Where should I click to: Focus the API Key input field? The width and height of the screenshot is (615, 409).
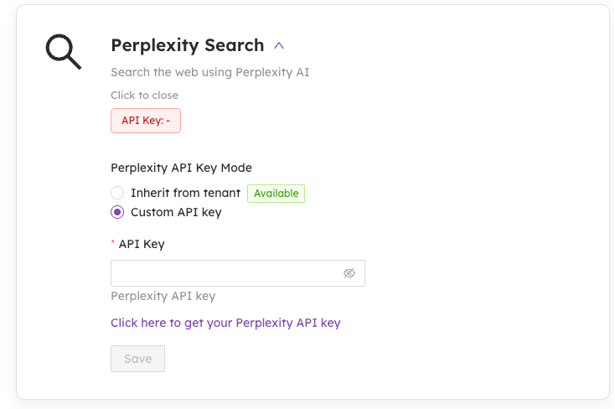coord(225,273)
